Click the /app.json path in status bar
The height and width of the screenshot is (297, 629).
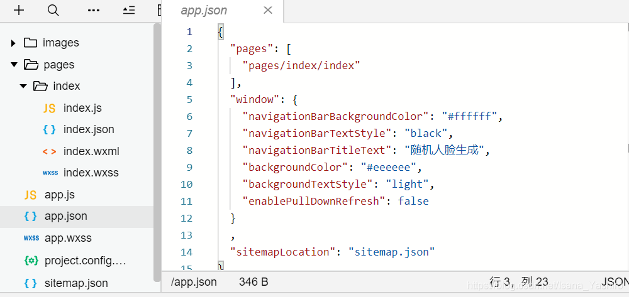click(x=194, y=282)
